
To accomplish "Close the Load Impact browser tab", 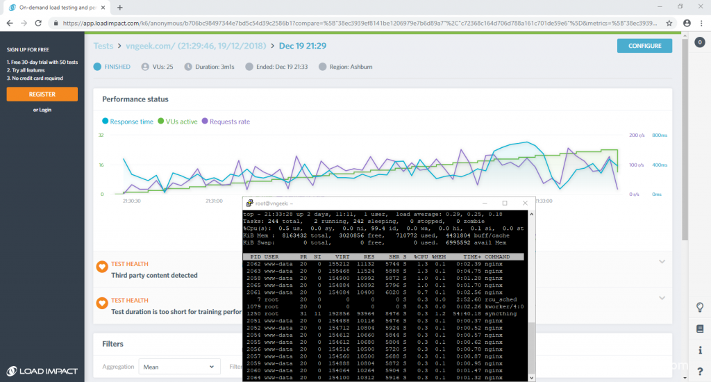I will tap(103, 7).
